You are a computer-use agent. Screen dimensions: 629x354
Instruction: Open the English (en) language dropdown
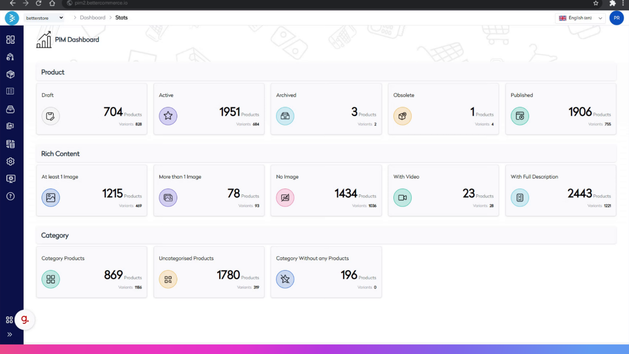[x=580, y=18]
